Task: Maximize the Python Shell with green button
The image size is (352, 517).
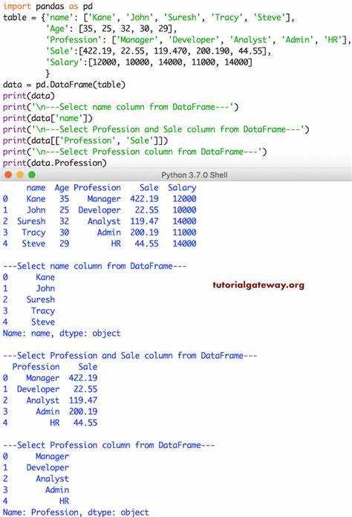Action: point(32,175)
